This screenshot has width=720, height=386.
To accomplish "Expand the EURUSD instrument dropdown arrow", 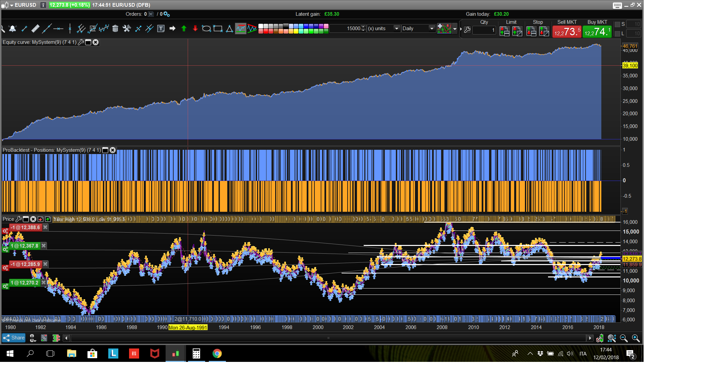I will coord(12,5).
